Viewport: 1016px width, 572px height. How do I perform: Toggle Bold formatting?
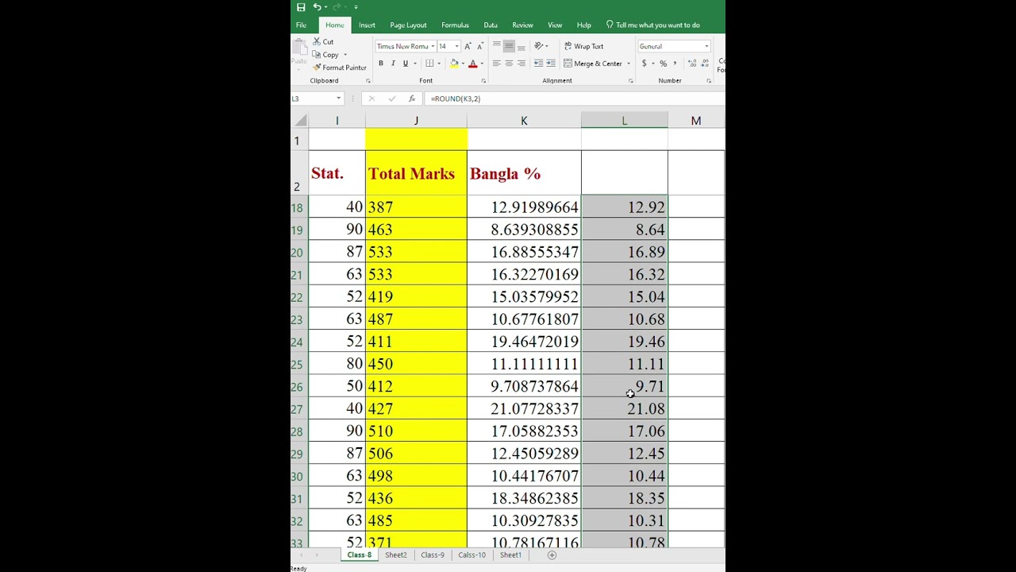click(381, 64)
